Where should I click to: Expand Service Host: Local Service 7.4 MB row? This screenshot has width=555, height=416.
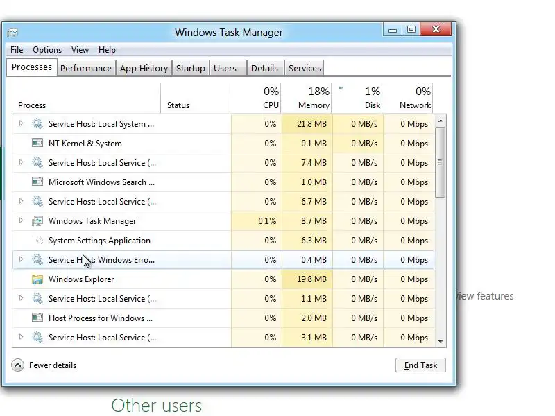(x=22, y=162)
